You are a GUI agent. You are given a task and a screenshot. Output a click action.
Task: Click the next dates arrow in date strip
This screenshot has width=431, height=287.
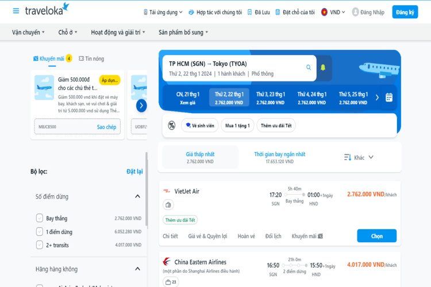pos(377,98)
